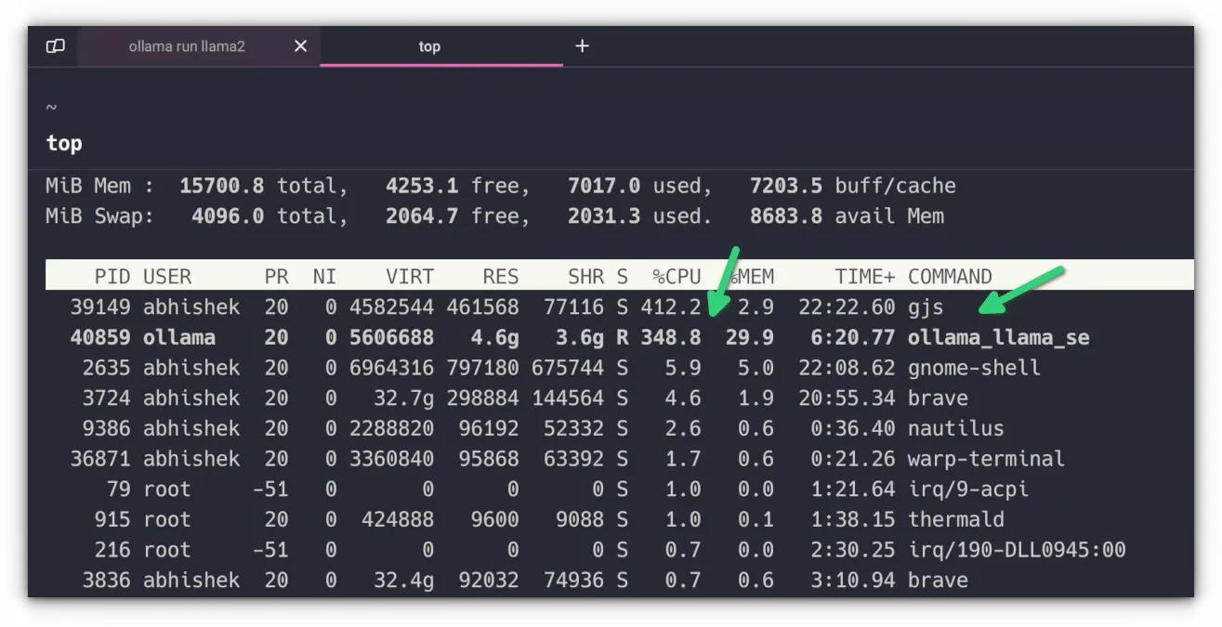The width and height of the screenshot is (1222, 627).
Task: Select the nautilus process
Action: [x=956, y=428]
